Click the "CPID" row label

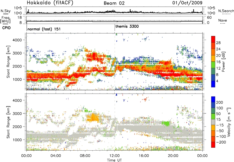coord(6,28)
